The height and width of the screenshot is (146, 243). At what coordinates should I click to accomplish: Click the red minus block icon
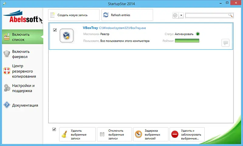pos(175,134)
